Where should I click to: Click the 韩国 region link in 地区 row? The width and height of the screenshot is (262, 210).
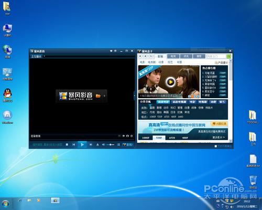point(166,112)
